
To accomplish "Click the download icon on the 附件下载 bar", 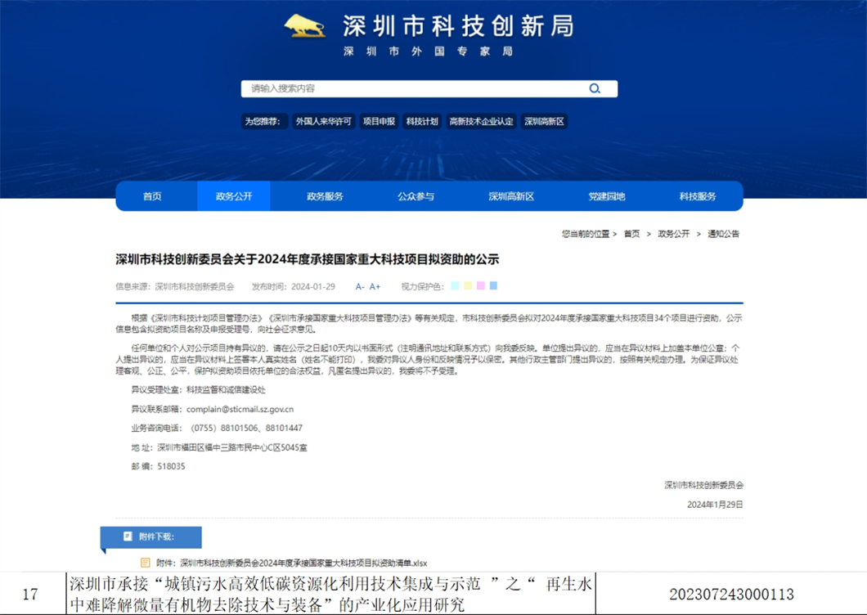I will pos(127,537).
